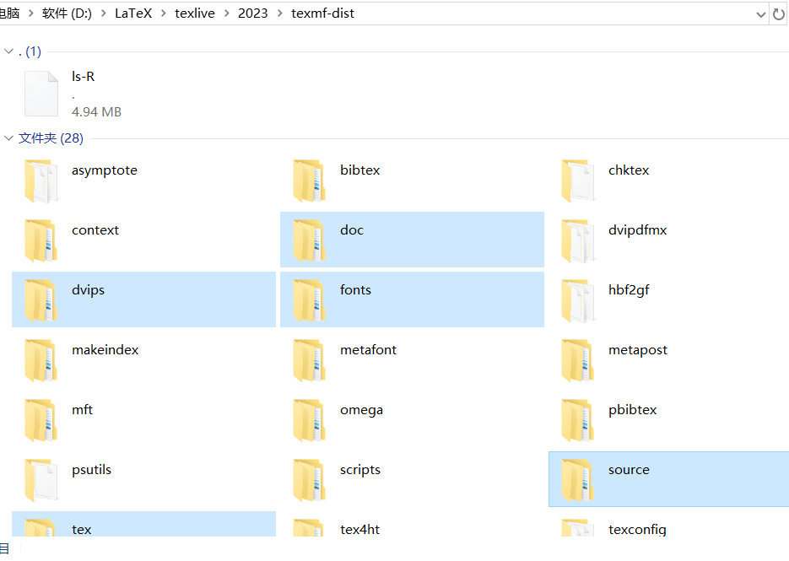The image size is (789, 561).
Task: Click the omega folder label
Action: (361, 410)
